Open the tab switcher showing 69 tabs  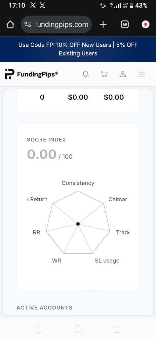(x=125, y=24)
